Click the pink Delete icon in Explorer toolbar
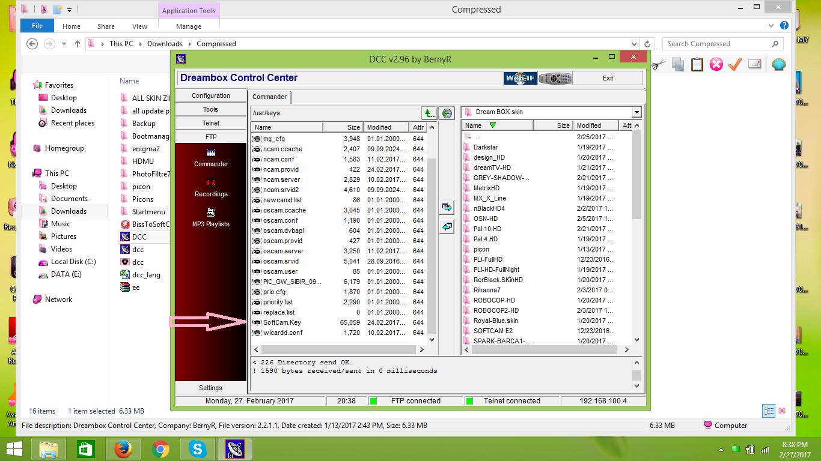Screen dimensions: 821x461 716,64
